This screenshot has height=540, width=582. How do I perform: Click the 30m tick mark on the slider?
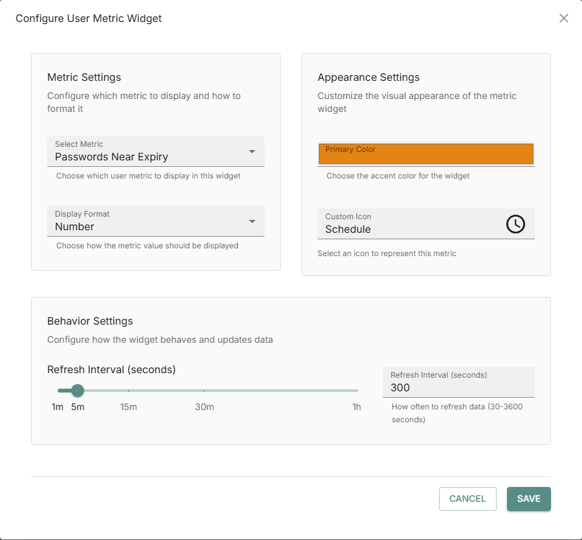204,391
